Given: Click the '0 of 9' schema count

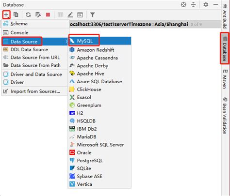Looking at the screenshot, I should click(x=196, y=25).
